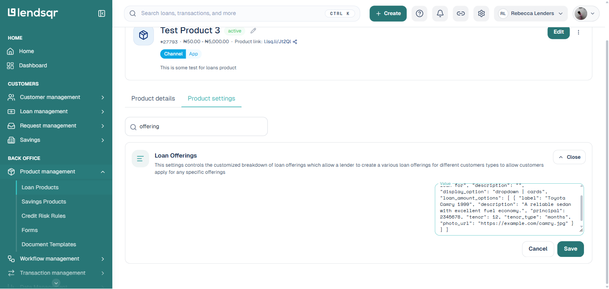This screenshot has height=289, width=609.
Task: Open the help question mark icon
Action: coord(419,13)
